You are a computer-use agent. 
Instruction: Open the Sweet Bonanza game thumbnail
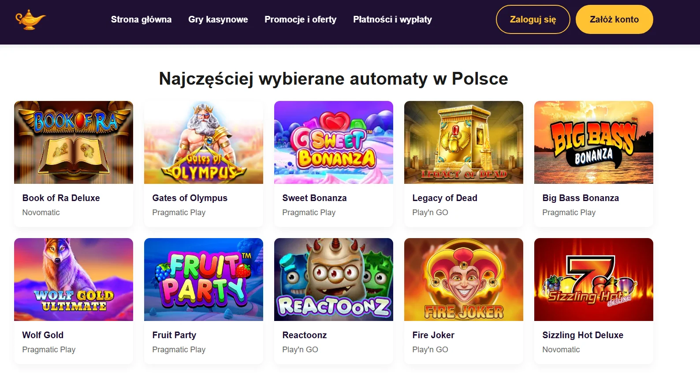[333, 142]
